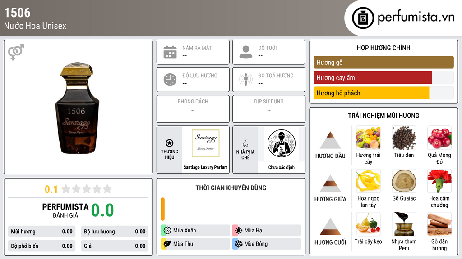Click the Trái cây kẹo note image
The height and width of the screenshot is (259, 462).
[368, 224]
